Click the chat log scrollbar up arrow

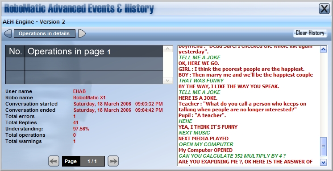click(323, 49)
